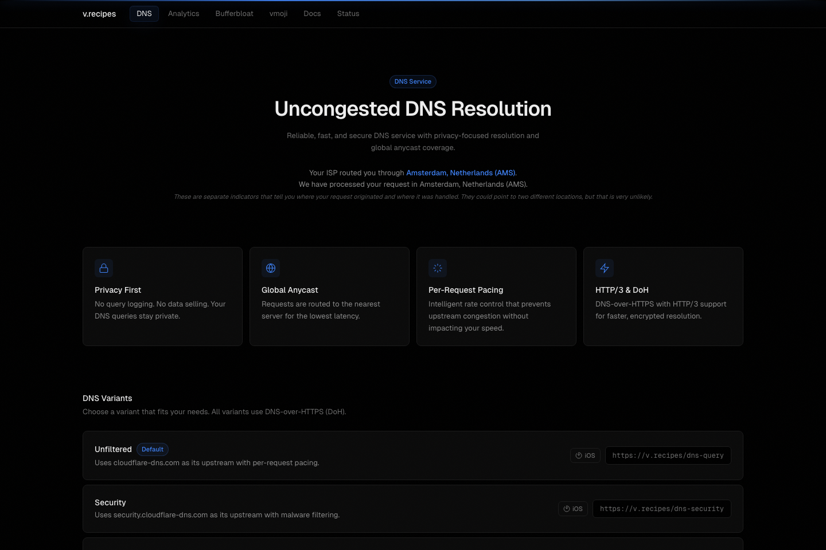Image resolution: width=826 pixels, height=550 pixels.
Task: Click the Amsterdam, Netherlands (AMS) link
Action: pyautogui.click(x=461, y=172)
